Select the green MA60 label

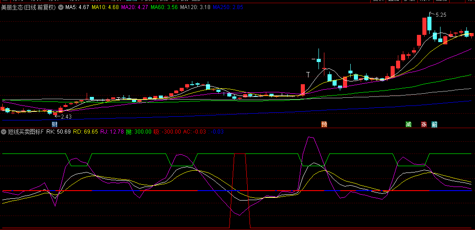point(164,8)
